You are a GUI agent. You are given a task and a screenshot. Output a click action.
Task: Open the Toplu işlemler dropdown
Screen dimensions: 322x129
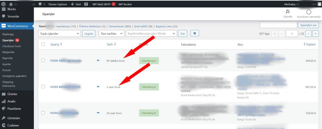coord(59,33)
